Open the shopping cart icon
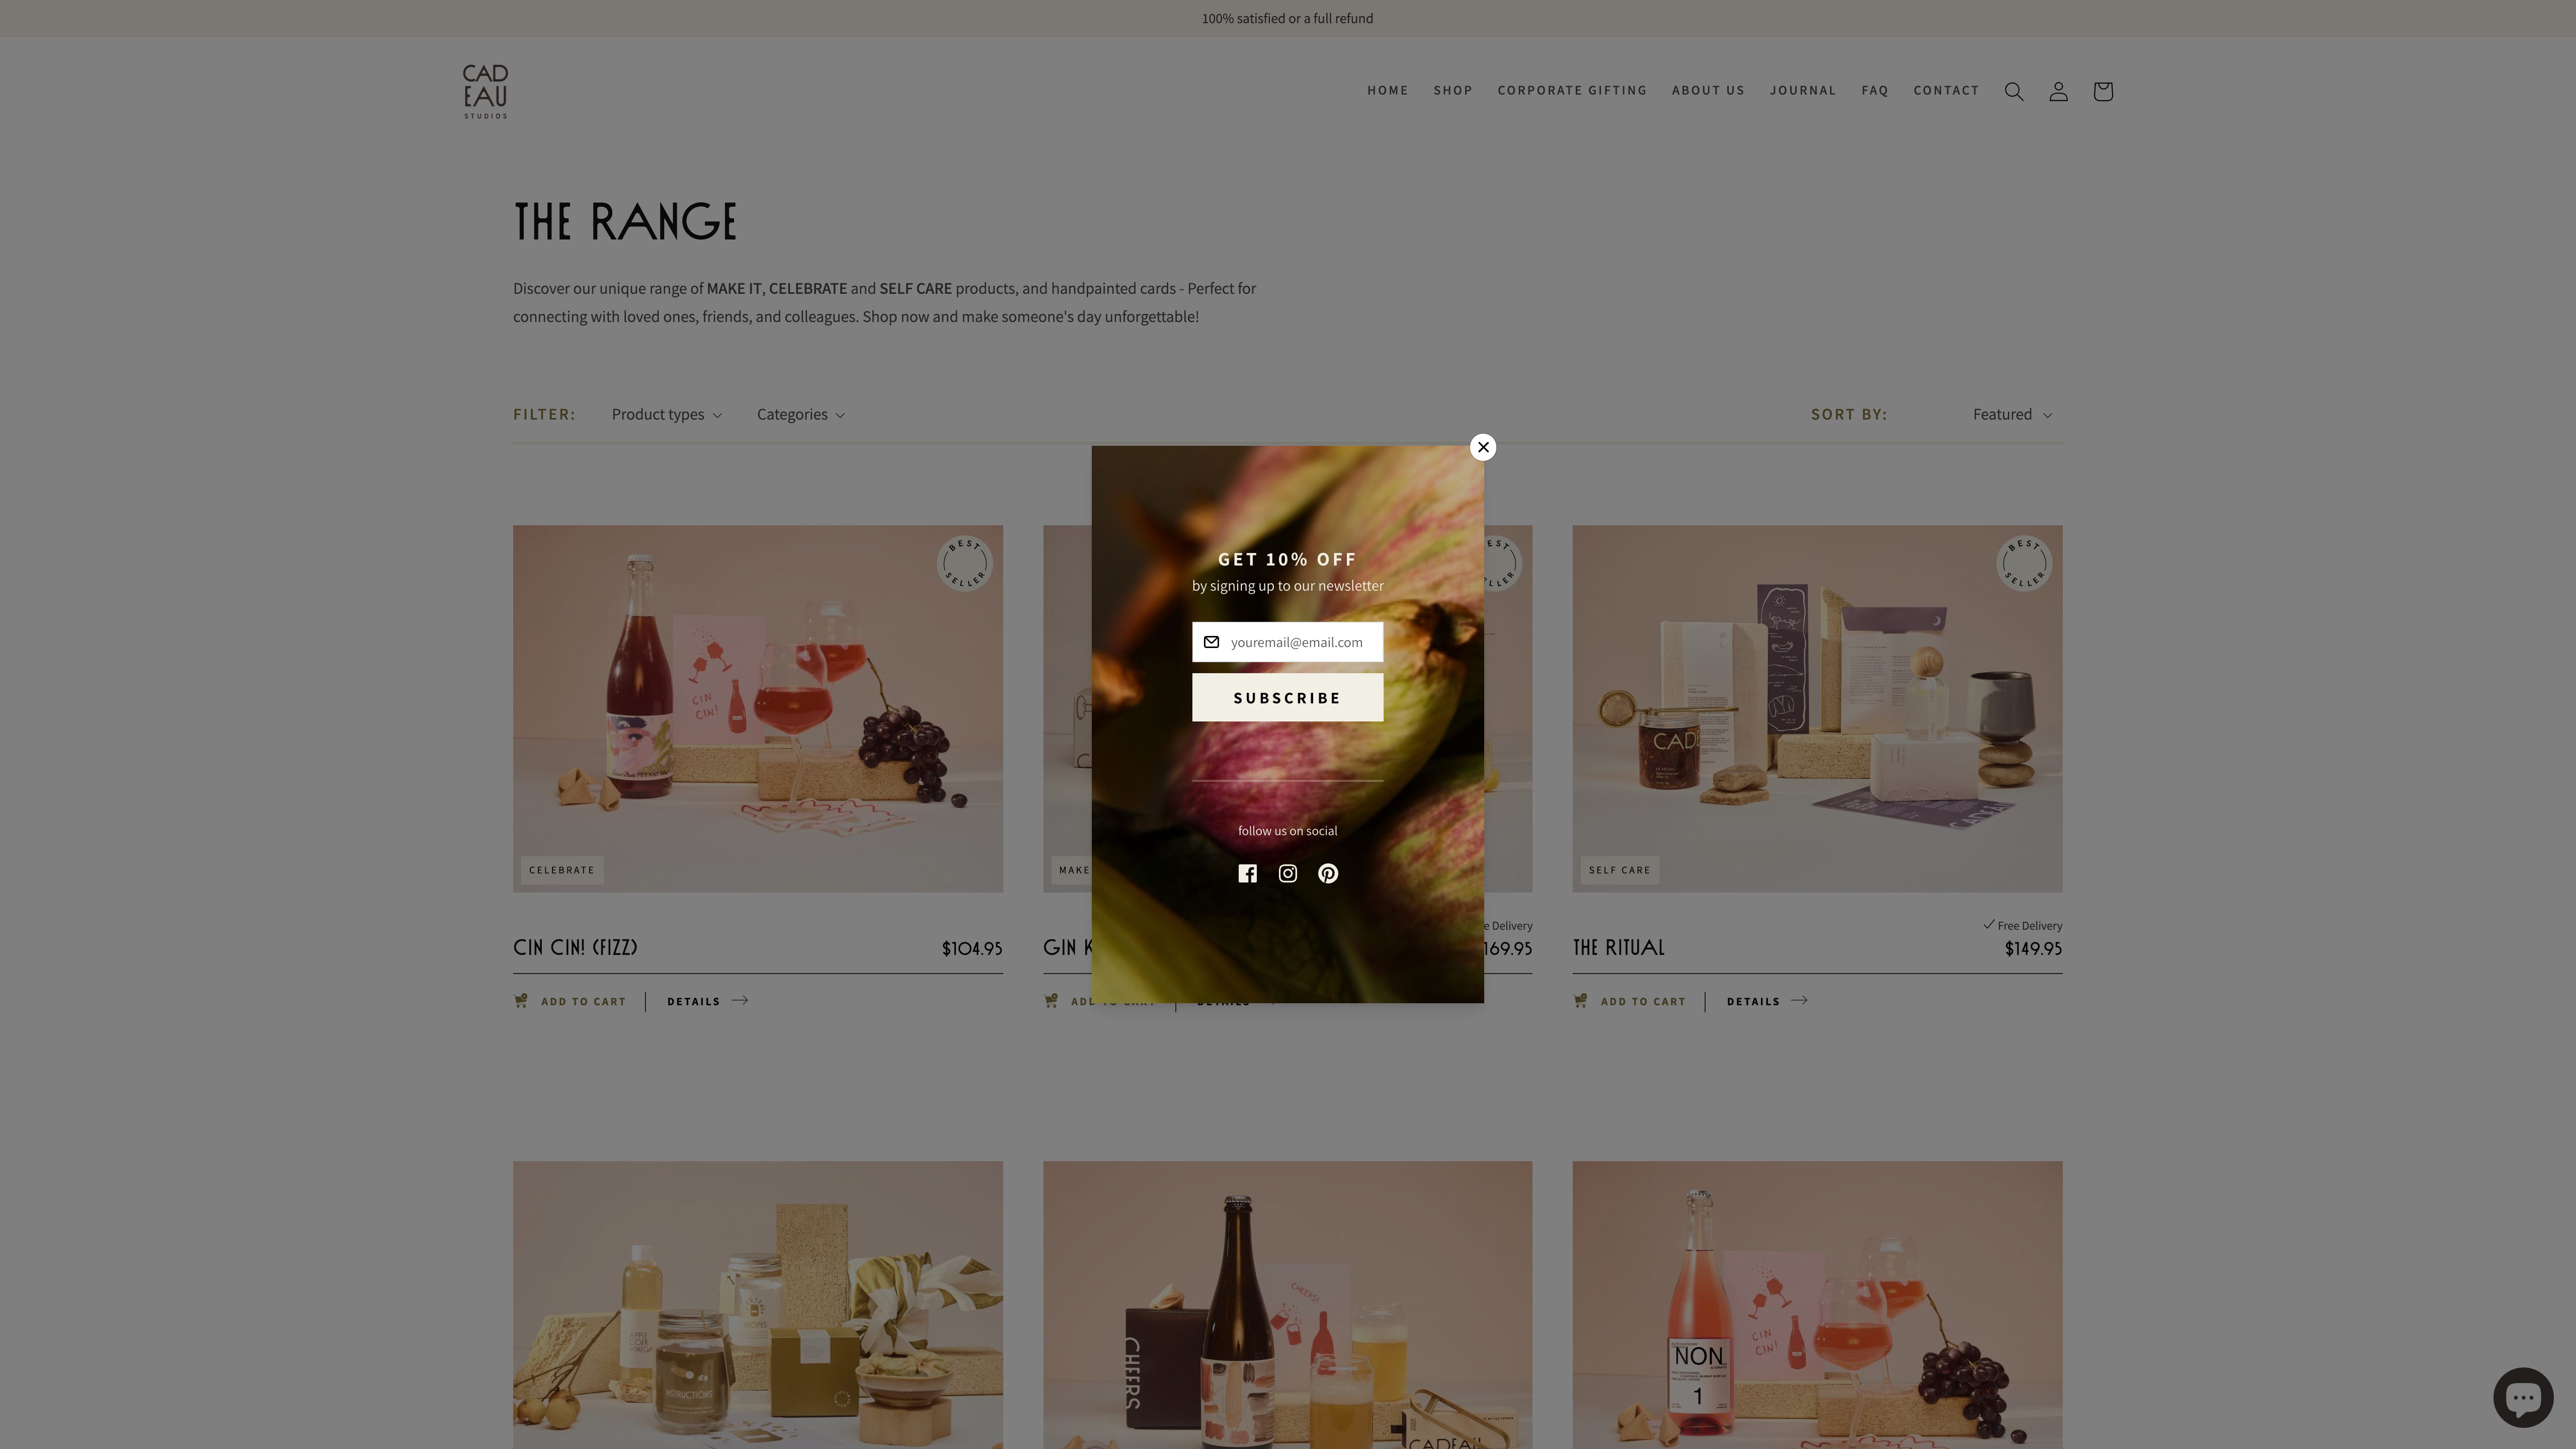This screenshot has width=2576, height=1449. point(2102,91)
